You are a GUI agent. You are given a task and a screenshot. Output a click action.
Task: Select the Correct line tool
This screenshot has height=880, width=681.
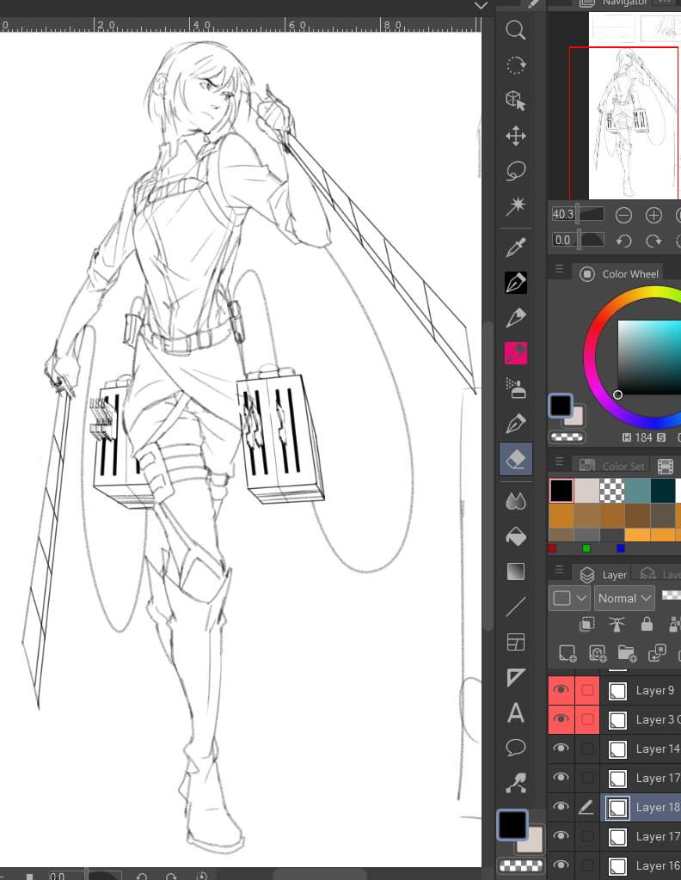coord(515,783)
